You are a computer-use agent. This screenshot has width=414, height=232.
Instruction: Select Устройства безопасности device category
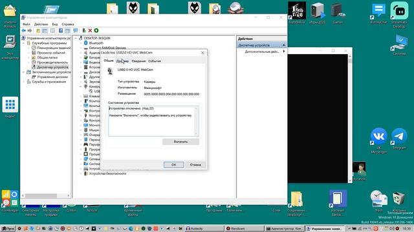pos(107,173)
